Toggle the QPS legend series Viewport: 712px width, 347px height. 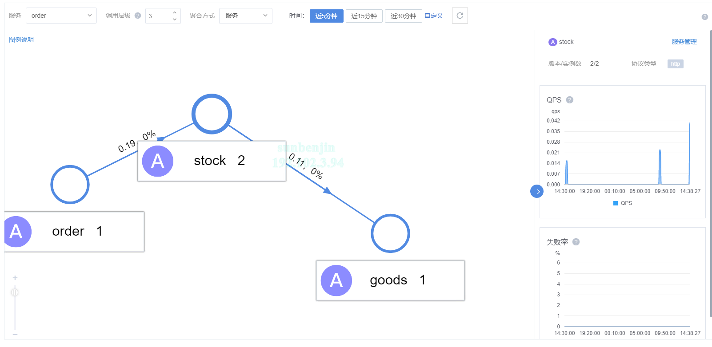point(622,203)
